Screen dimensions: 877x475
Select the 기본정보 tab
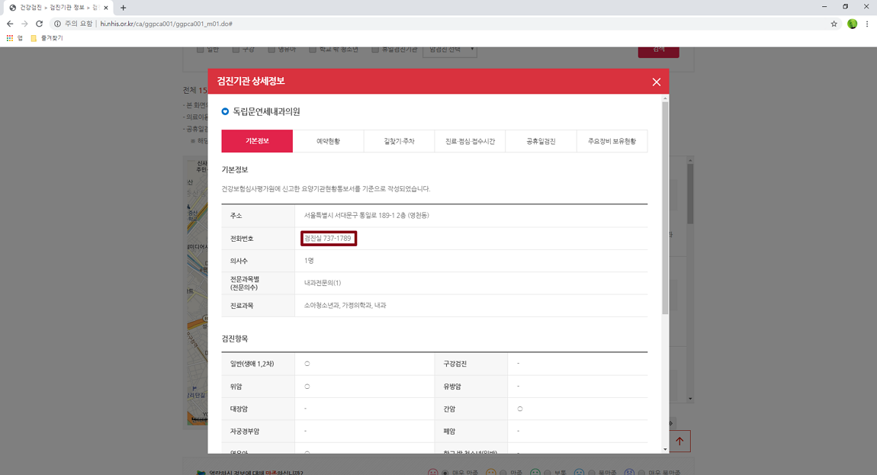[257, 141]
